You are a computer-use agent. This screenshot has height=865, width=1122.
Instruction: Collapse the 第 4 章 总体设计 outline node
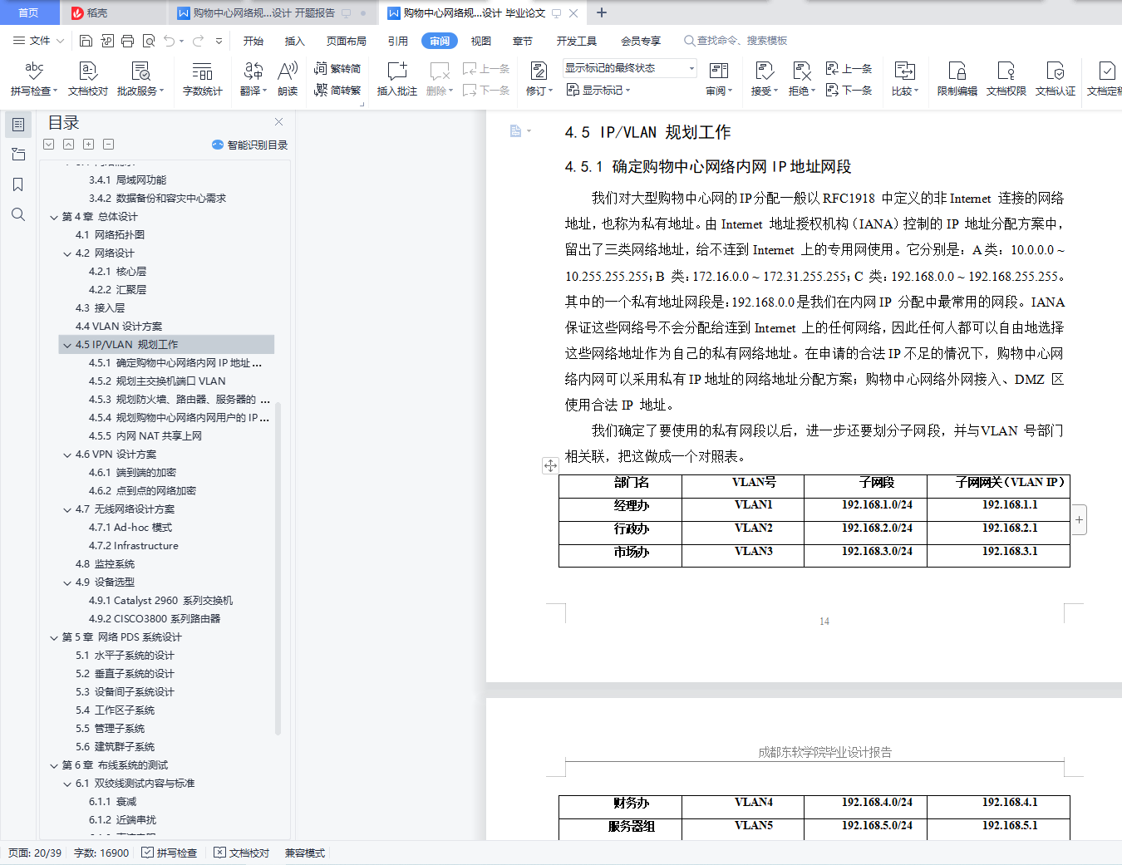54,217
